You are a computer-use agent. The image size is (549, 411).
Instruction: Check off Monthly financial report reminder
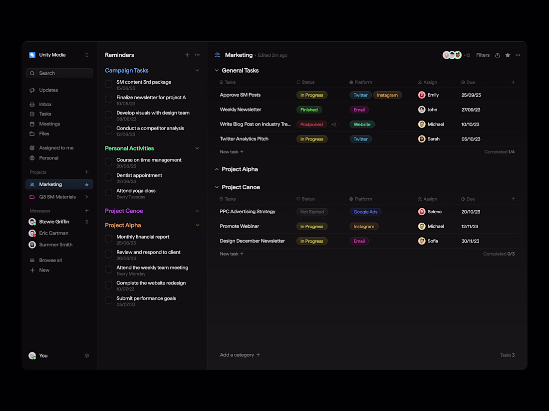[108, 239]
